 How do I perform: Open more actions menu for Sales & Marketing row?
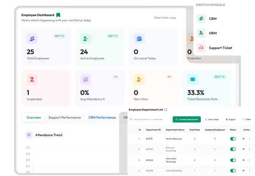pos(249,170)
